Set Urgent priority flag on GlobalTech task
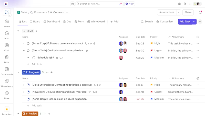This screenshot has height=116, width=205. click(151, 51)
